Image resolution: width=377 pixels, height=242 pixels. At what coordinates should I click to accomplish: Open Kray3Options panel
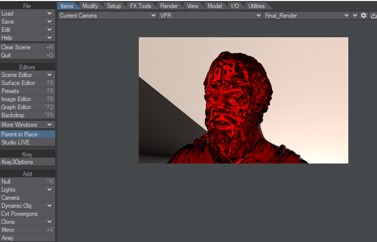tap(27, 162)
